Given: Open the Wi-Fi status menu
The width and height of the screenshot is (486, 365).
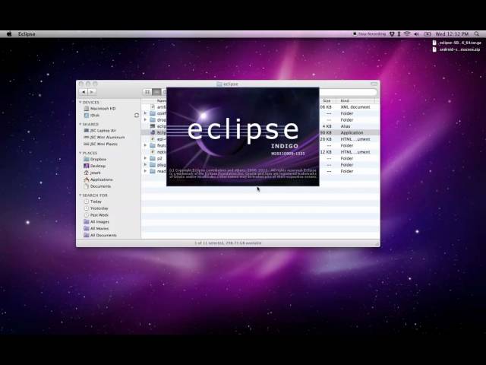Looking at the screenshot, I should click(407, 33).
